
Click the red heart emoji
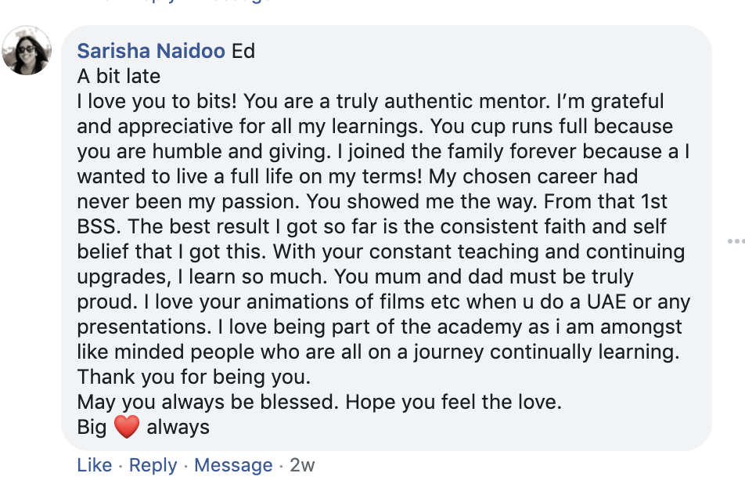[126, 427]
